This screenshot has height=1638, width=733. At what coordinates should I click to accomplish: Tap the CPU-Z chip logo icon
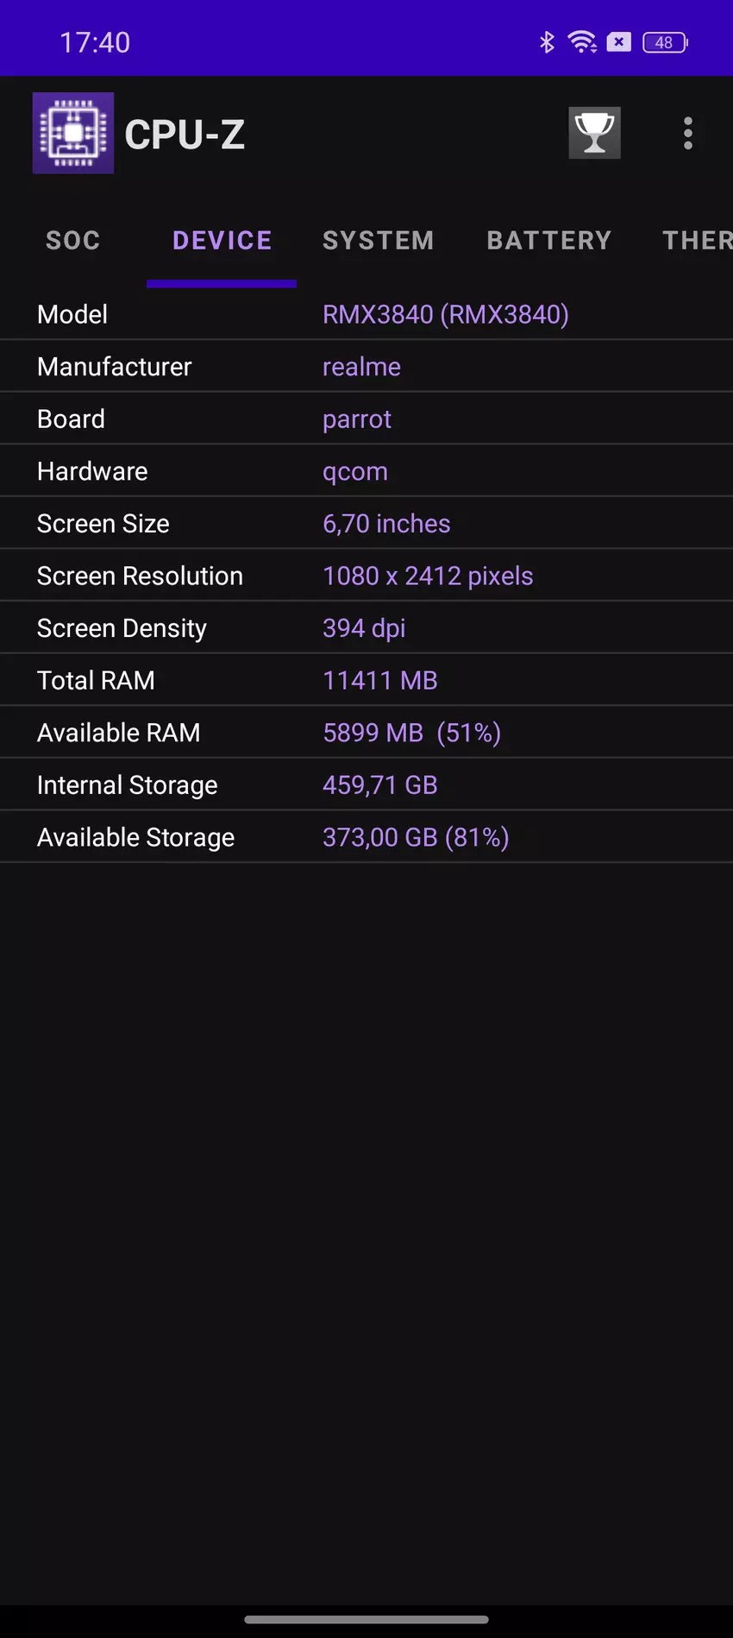tap(73, 133)
